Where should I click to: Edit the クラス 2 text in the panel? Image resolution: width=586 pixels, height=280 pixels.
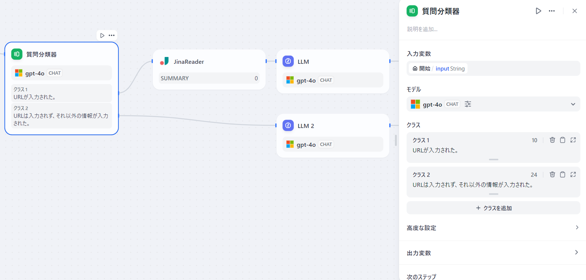473,185
